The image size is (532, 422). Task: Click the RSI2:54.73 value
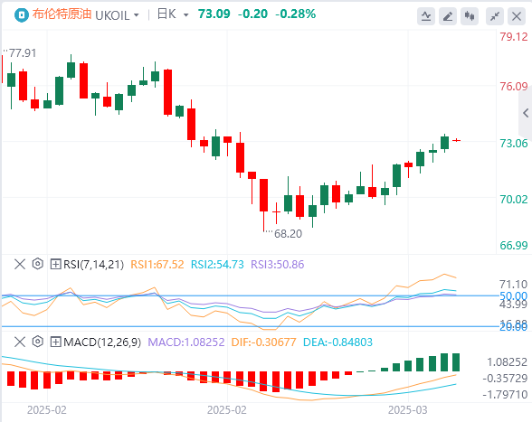[217, 265]
